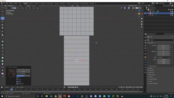Select the Extrude Region tool
Viewport: 174px width, 98px height.
pos(2,42)
